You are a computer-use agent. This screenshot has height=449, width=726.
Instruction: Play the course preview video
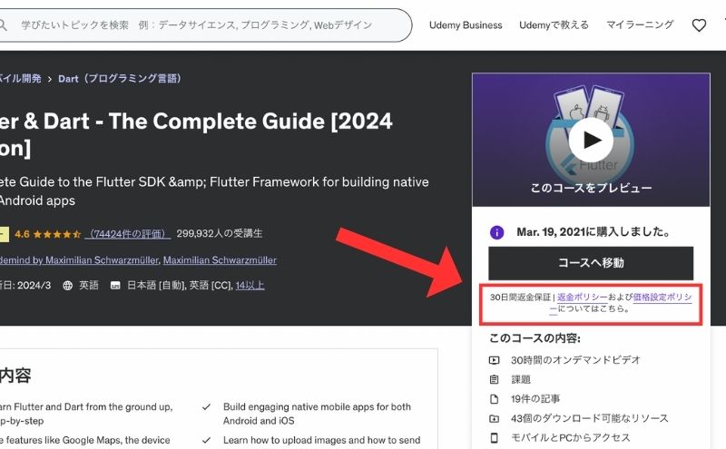click(x=591, y=141)
